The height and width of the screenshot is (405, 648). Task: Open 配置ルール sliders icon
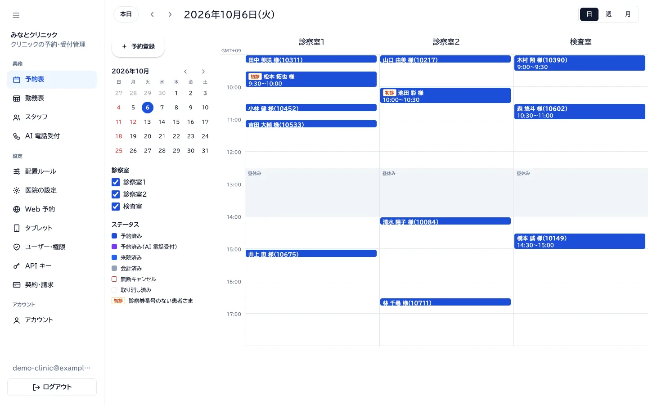17,171
